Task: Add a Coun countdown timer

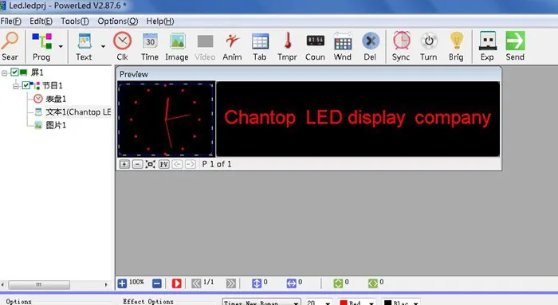Action: point(316,46)
